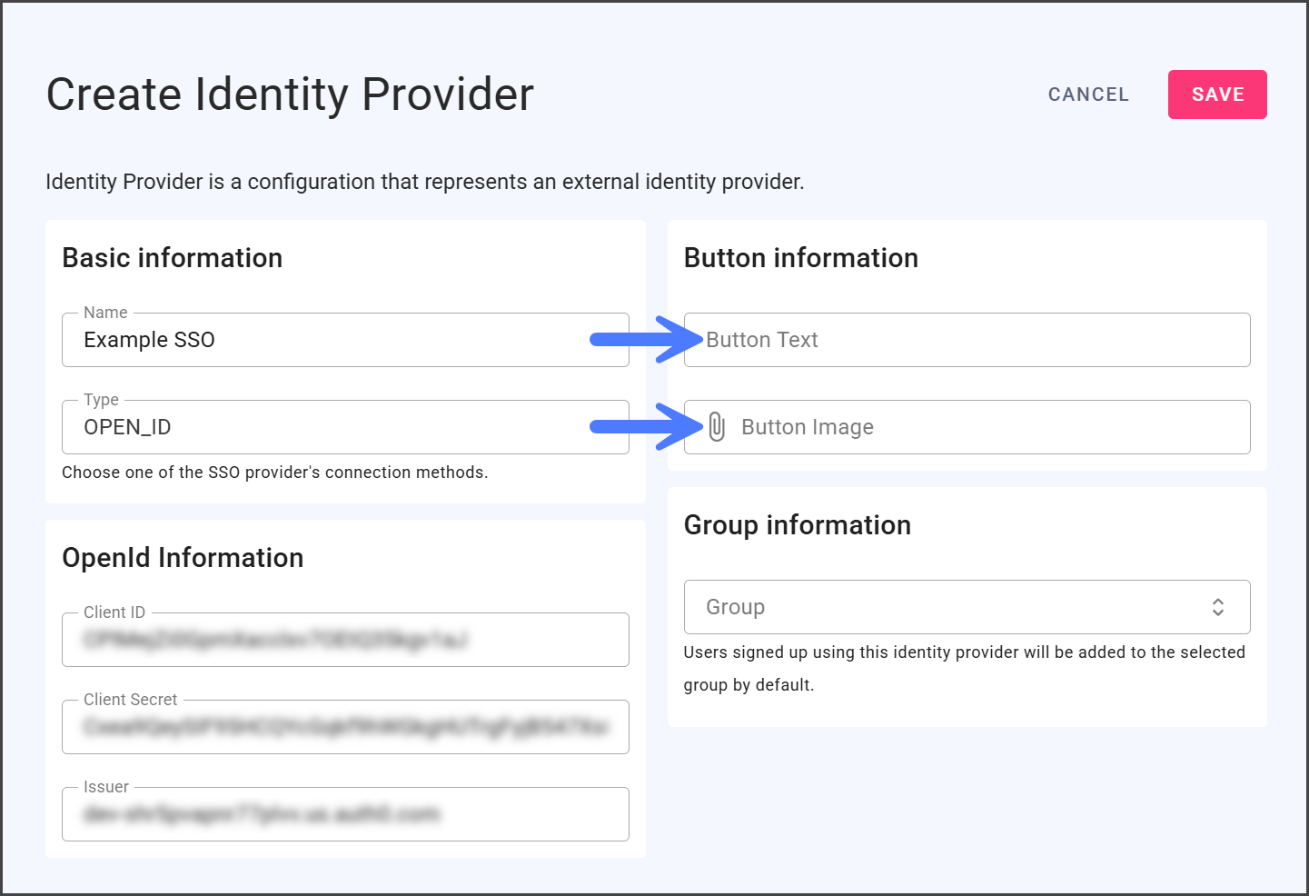Viewport: 1309px width, 896px height.
Task: Click into the Client ID field
Action: 345,640
